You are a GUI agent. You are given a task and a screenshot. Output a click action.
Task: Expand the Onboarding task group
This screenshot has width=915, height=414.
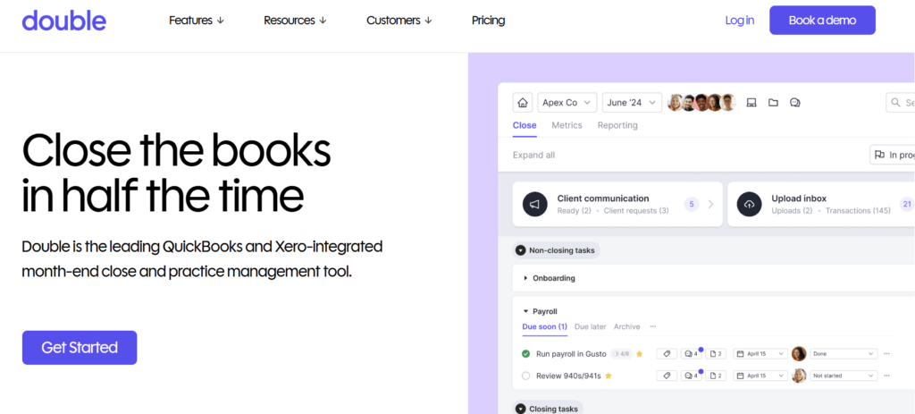526,278
